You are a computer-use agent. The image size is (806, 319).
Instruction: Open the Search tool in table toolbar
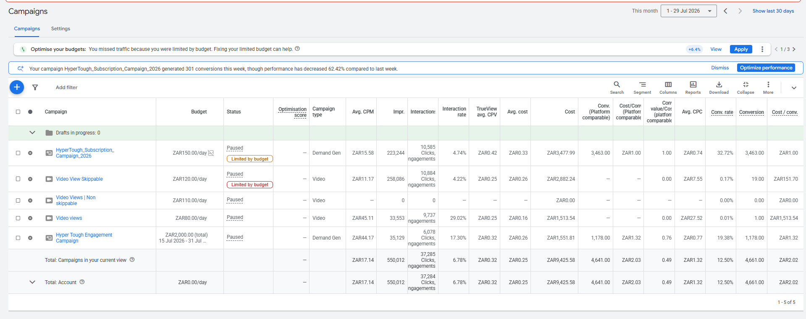[x=617, y=87]
